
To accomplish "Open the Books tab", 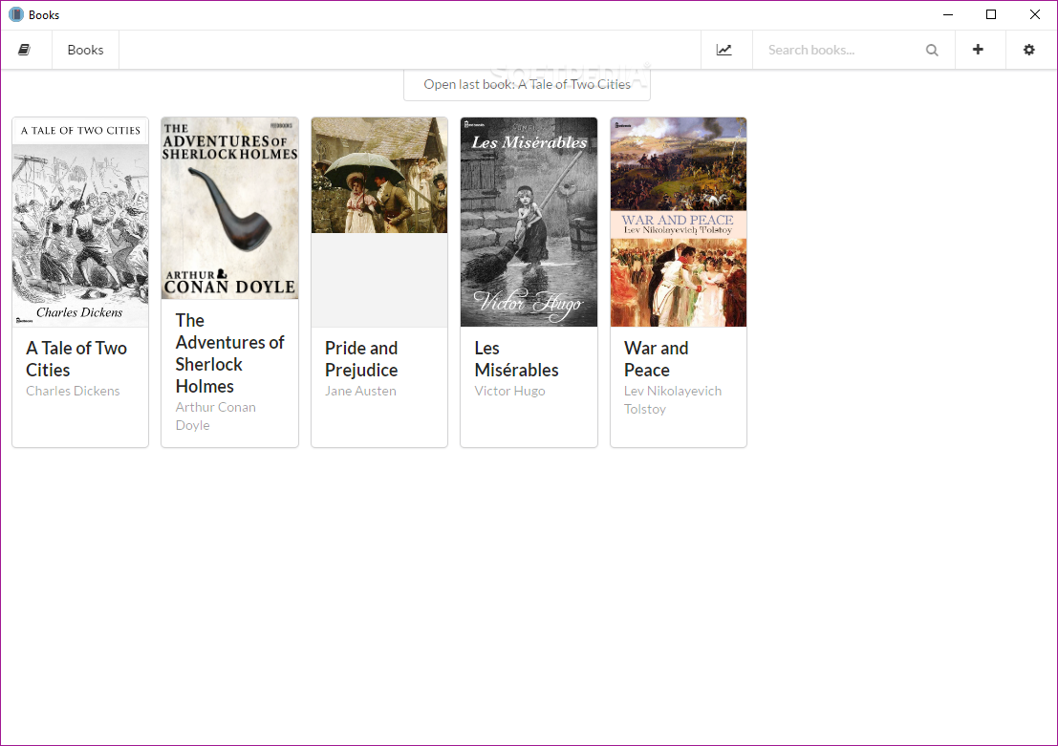I will (86, 50).
